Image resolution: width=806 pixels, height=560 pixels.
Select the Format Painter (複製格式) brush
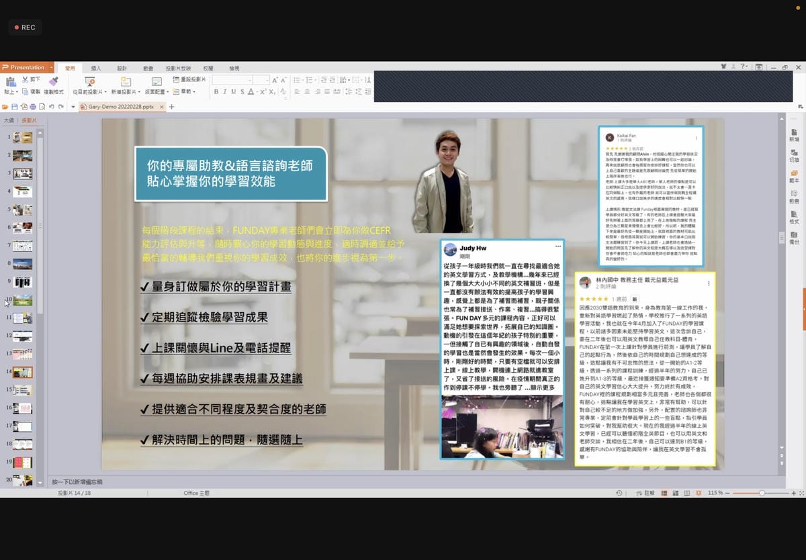pos(54,81)
